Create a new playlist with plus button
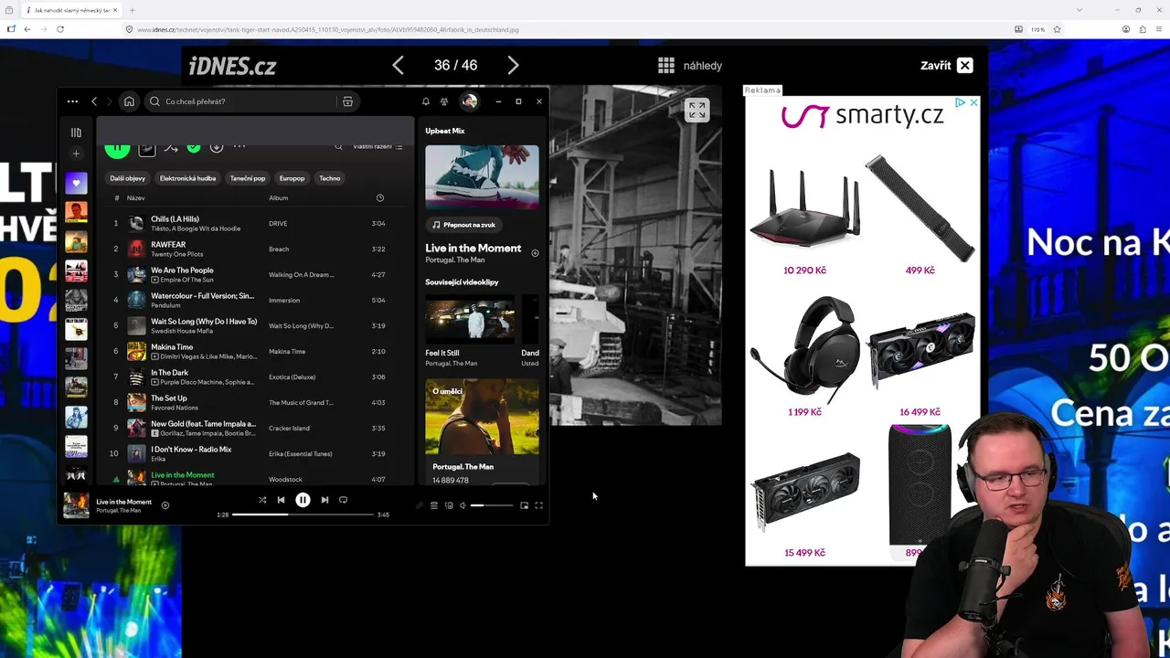 coord(76,154)
